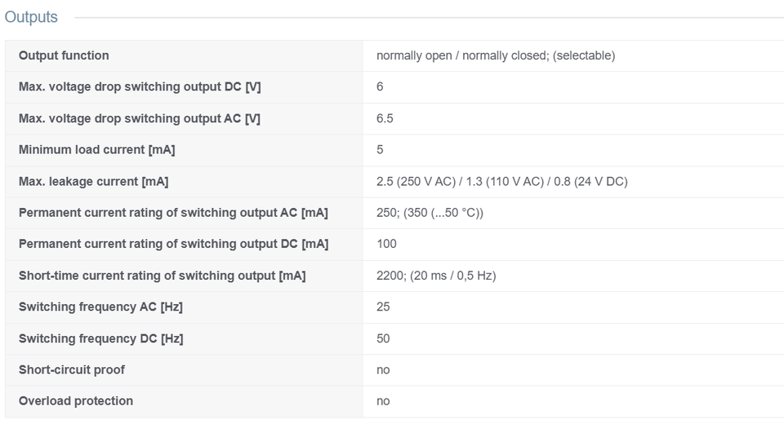Click the 2200; (20 ms / 0,5 Hz) value
Image resolution: width=784 pixels, height=424 pixels.
click(436, 276)
